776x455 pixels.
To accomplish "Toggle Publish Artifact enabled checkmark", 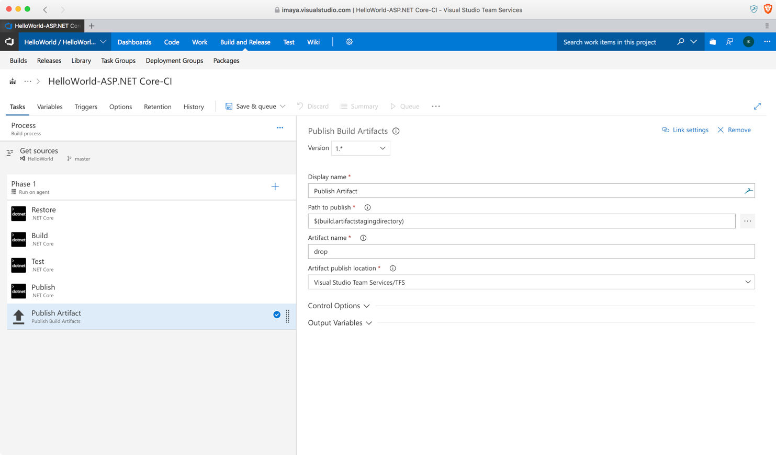I will click(277, 314).
